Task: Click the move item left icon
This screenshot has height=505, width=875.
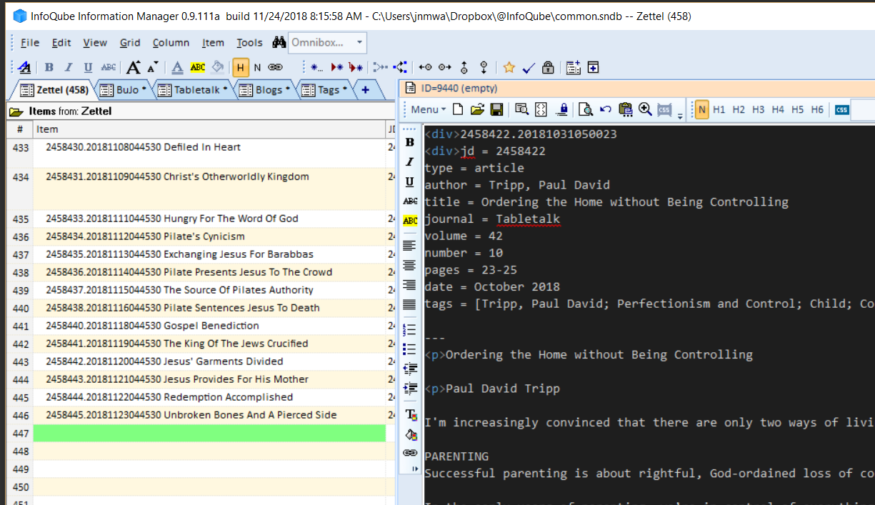Action: (425, 67)
